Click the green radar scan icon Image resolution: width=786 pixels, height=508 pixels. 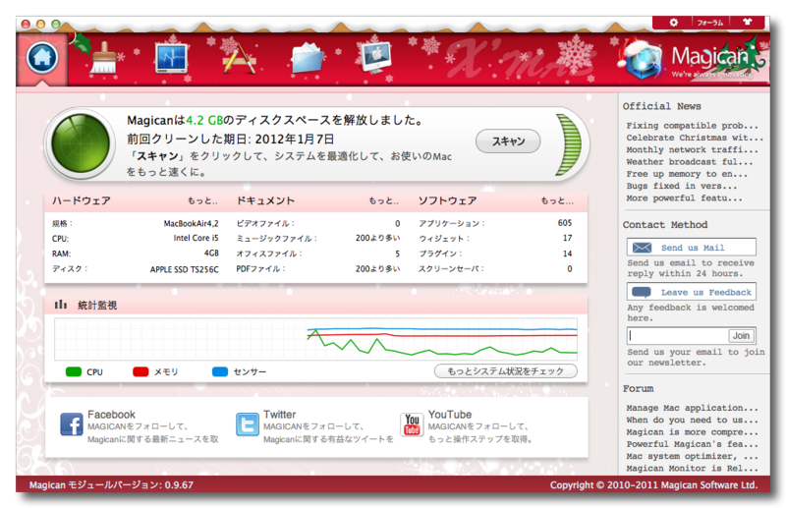81,143
